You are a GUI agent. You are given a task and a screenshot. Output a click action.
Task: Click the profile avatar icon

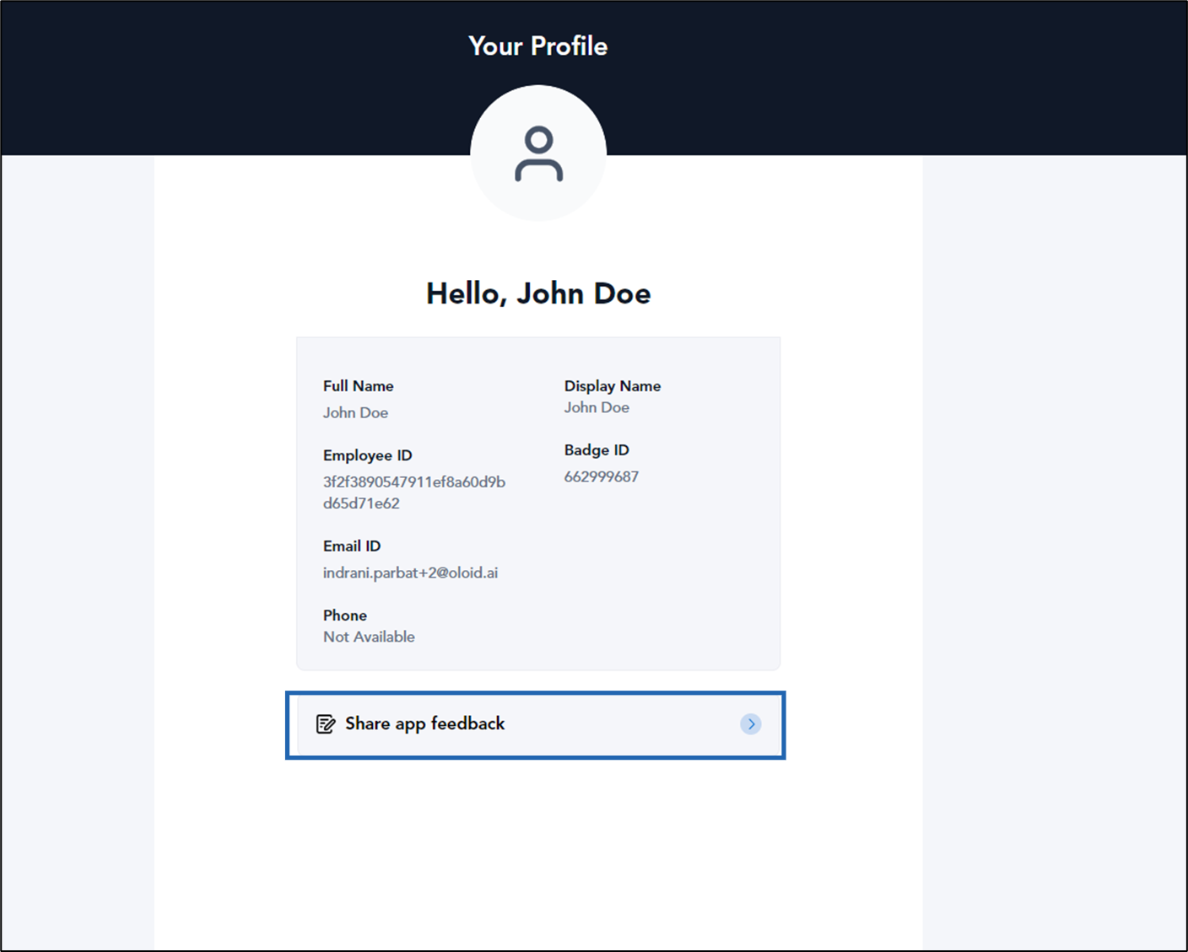[x=538, y=153]
